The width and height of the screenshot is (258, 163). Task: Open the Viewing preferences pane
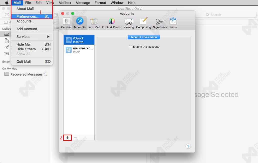[129, 23]
